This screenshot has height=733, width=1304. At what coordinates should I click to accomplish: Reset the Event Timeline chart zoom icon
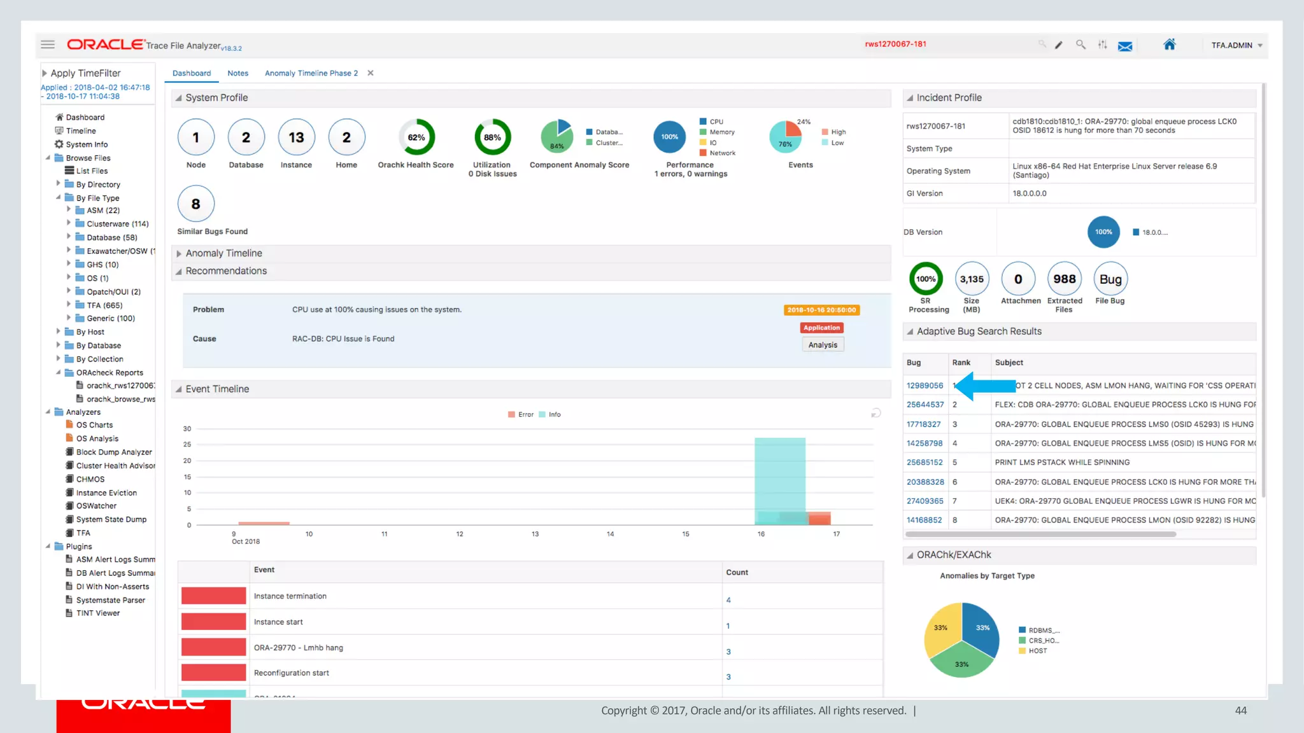point(876,414)
